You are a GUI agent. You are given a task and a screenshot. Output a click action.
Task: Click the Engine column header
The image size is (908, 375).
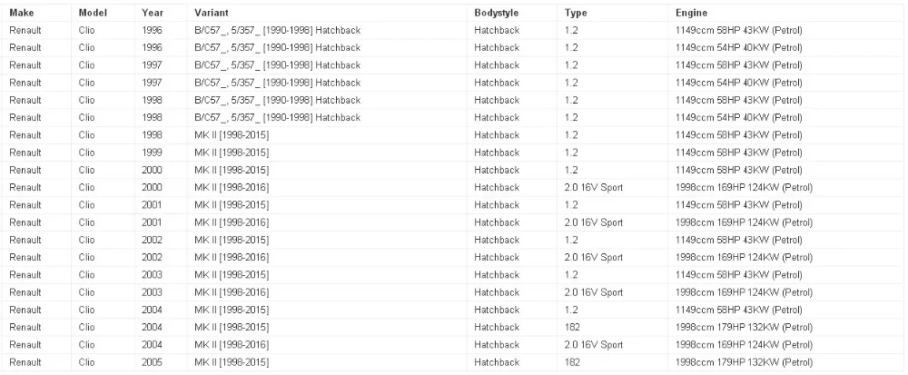(691, 13)
